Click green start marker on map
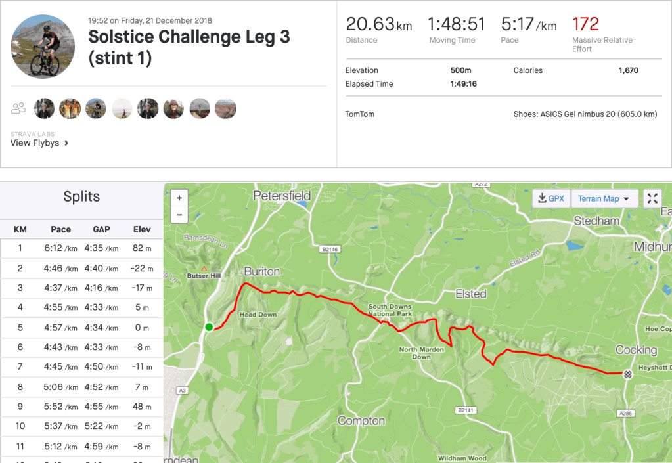The width and height of the screenshot is (672, 463). click(209, 327)
